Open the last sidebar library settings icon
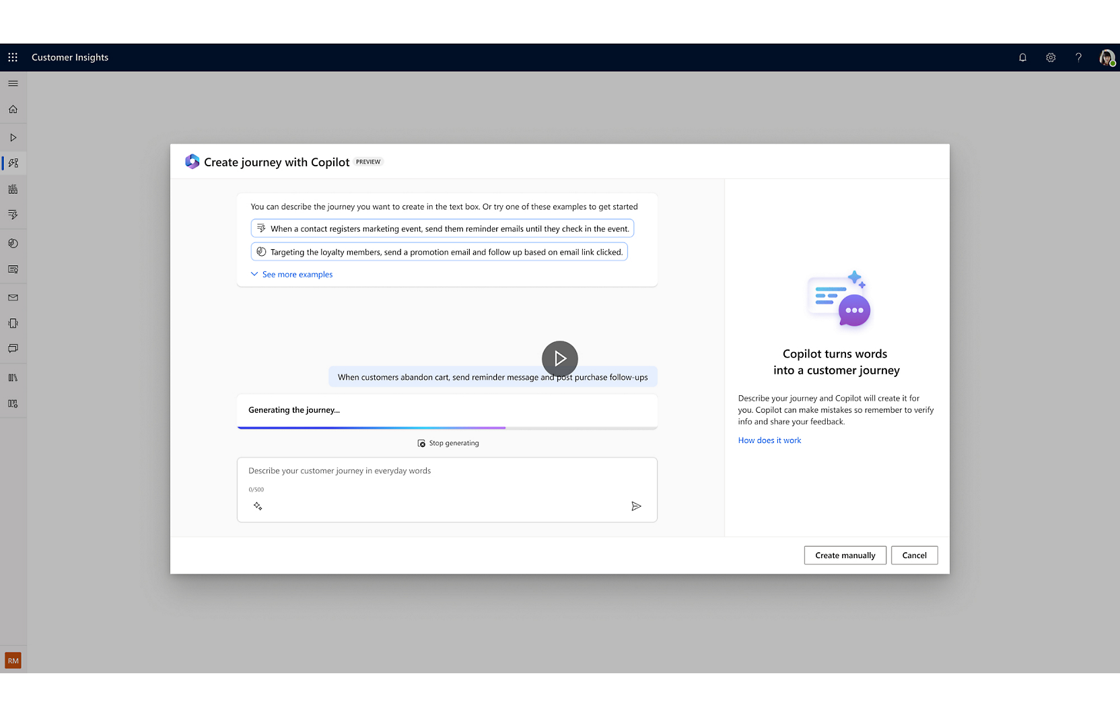The image size is (1120, 715). tap(13, 403)
